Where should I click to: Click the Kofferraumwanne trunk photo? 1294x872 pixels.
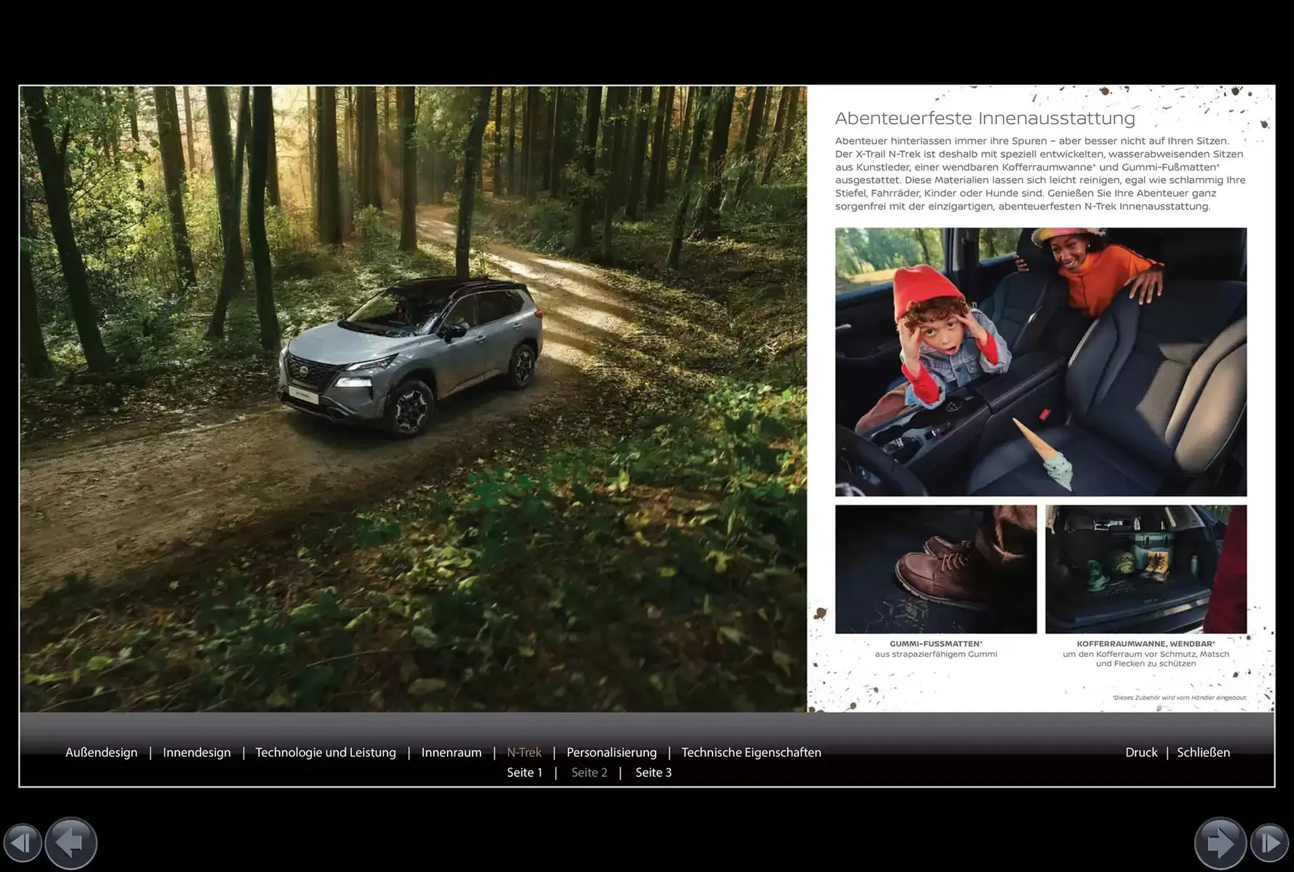point(1146,569)
